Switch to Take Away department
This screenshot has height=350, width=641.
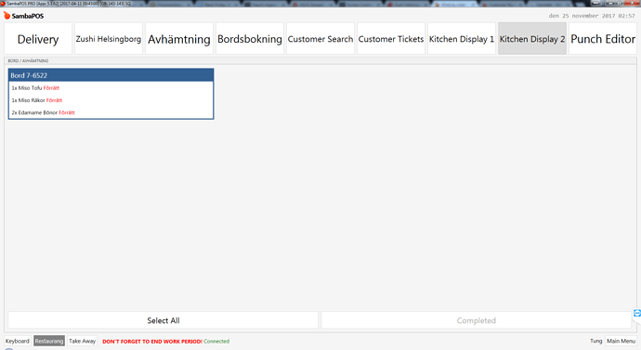[82, 341]
